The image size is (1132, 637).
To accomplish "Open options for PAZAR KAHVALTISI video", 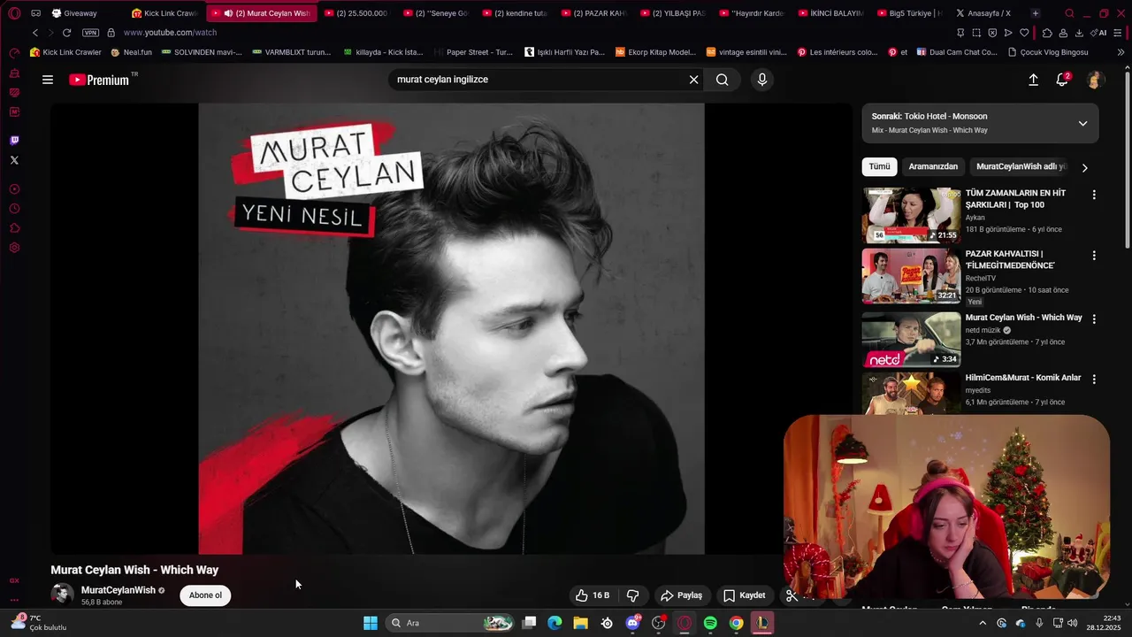I will 1094,256.
